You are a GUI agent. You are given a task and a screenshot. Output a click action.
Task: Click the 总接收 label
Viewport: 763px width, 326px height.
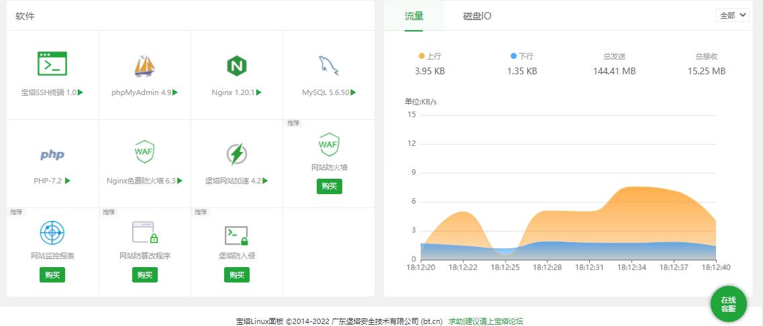[x=707, y=56]
